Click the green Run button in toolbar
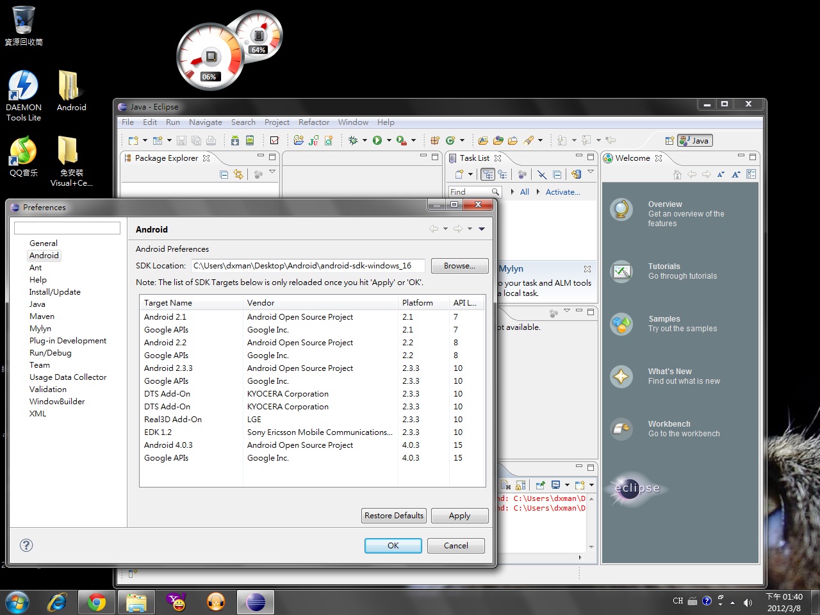 377,140
